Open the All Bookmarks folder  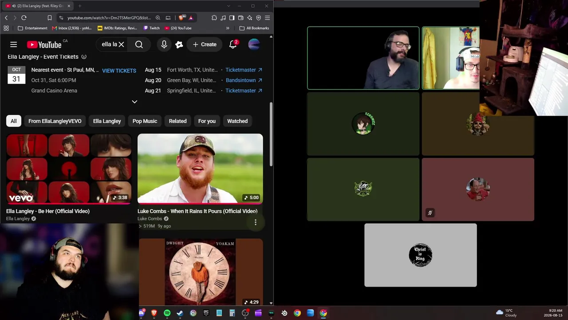254,28
